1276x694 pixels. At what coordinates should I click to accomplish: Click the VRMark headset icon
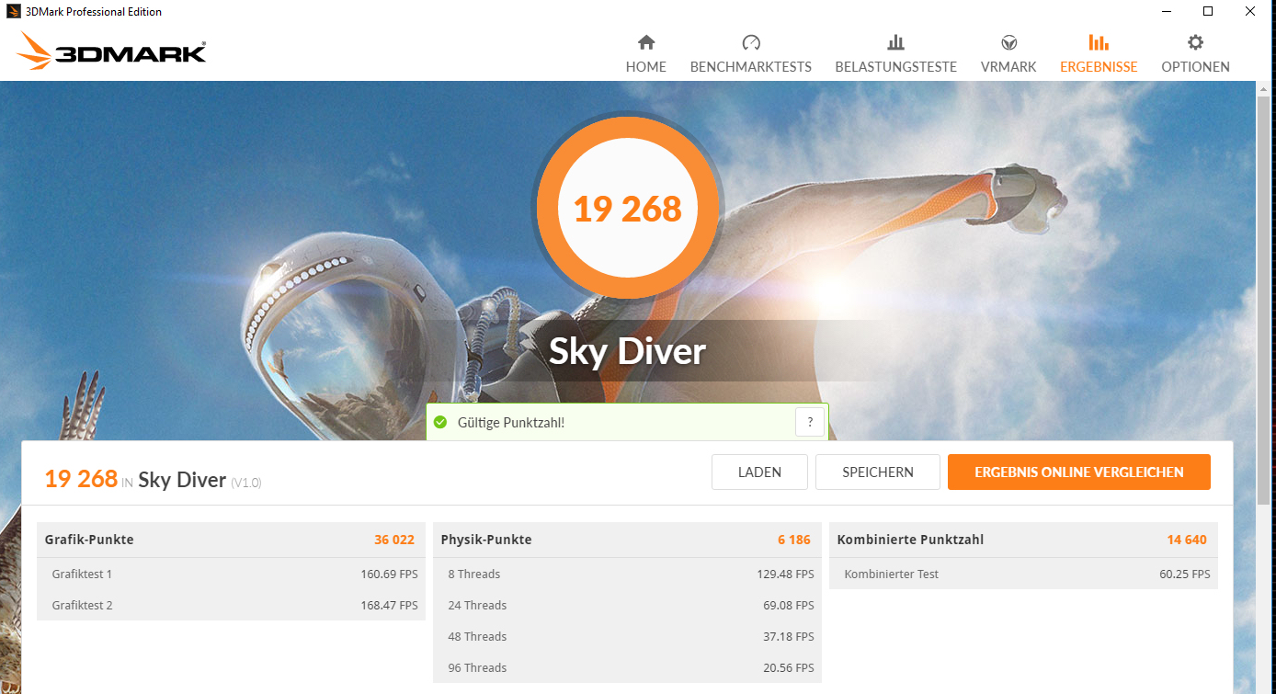coord(1008,42)
